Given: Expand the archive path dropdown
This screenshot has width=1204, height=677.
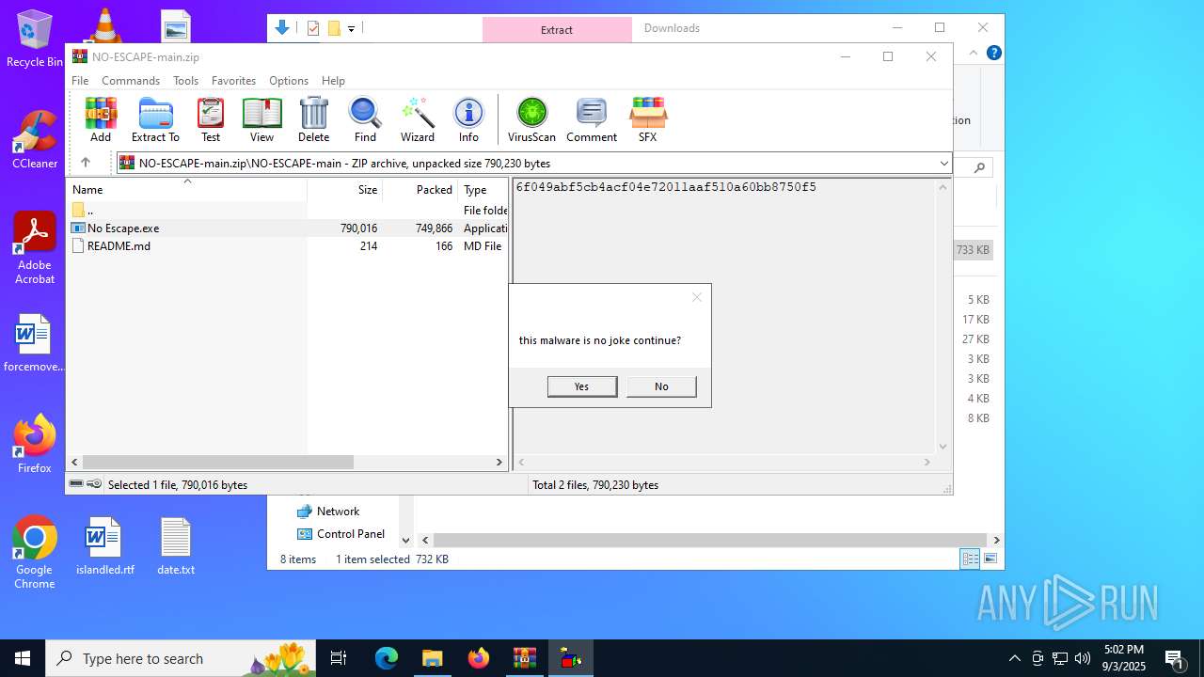Looking at the screenshot, I should (x=943, y=164).
